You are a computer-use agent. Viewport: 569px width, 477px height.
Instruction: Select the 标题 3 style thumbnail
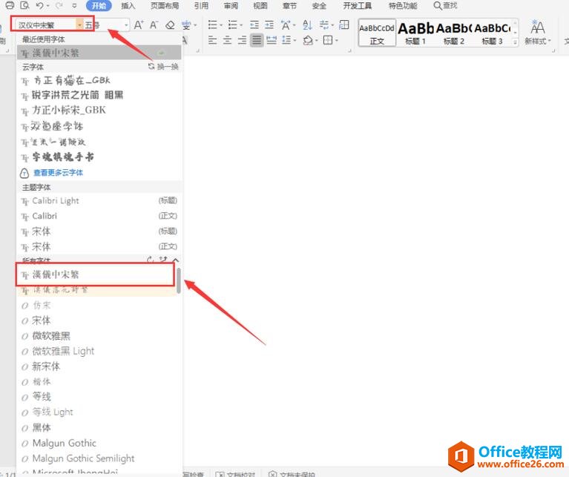click(x=492, y=33)
